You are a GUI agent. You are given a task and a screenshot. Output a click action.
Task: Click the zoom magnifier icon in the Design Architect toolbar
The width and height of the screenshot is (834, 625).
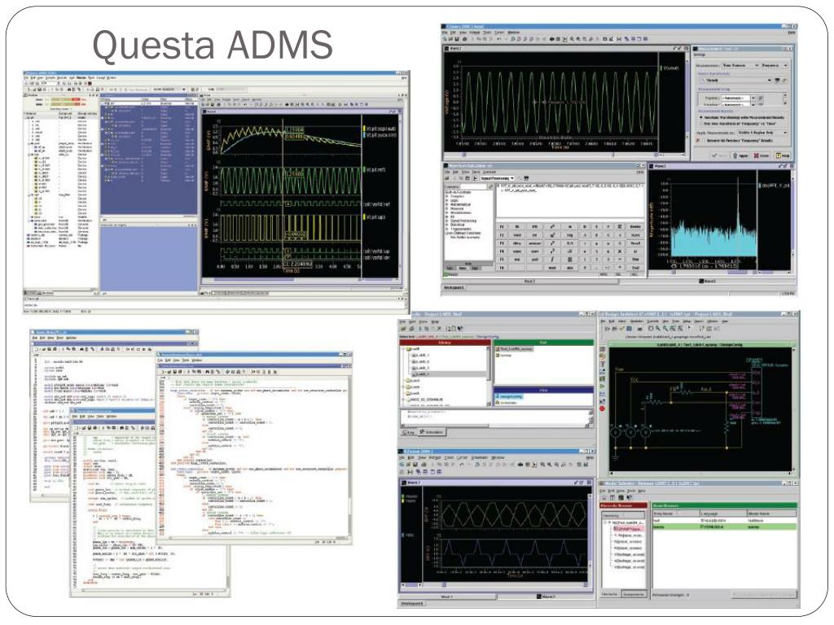point(658,329)
